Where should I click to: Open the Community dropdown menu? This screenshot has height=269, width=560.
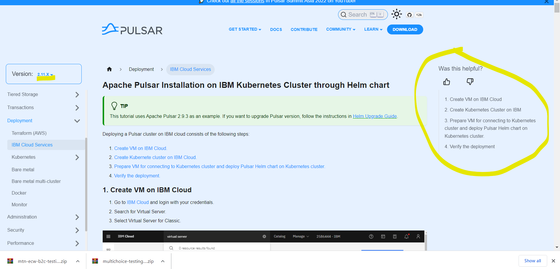pyautogui.click(x=341, y=29)
